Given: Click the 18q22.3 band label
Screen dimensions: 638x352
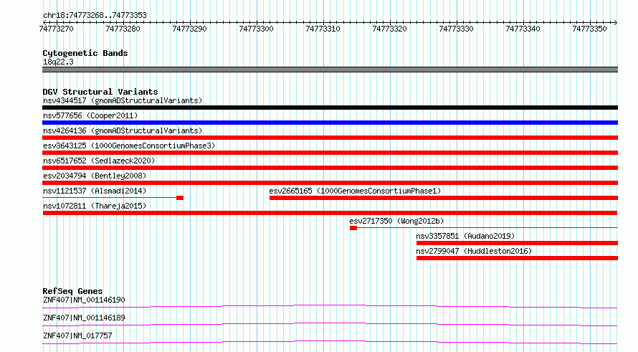Looking at the screenshot, I should pyautogui.click(x=58, y=62).
